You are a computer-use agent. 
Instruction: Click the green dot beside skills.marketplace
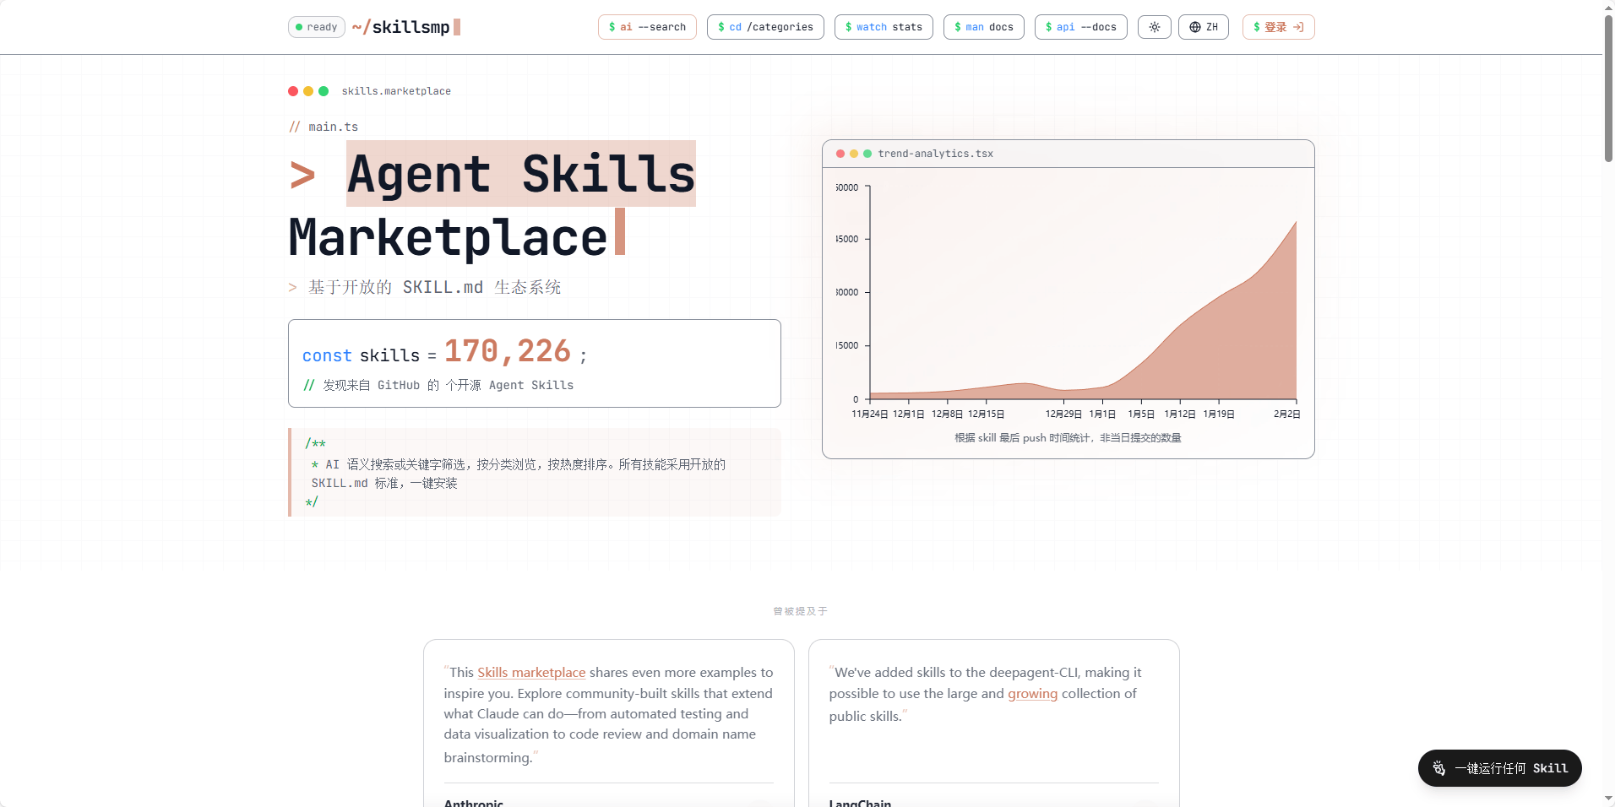(324, 91)
